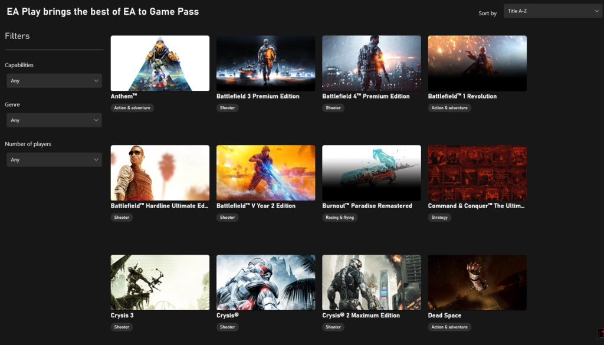Image resolution: width=604 pixels, height=345 pixels.
Task: Click the Crysis 2 Maximum Edition title
Action: 361,316
